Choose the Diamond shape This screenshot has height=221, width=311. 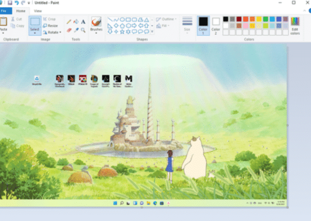pyautogui.click(x=116, y=26)
